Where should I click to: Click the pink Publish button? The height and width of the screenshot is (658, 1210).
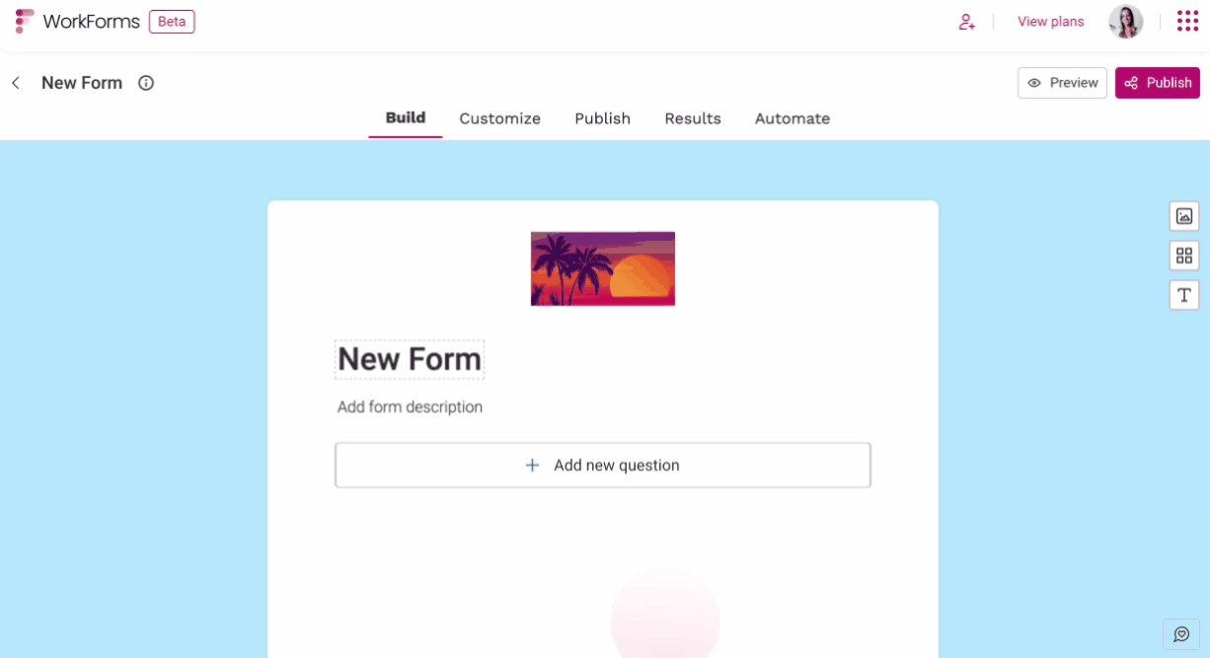click(x=1158, y=83)
